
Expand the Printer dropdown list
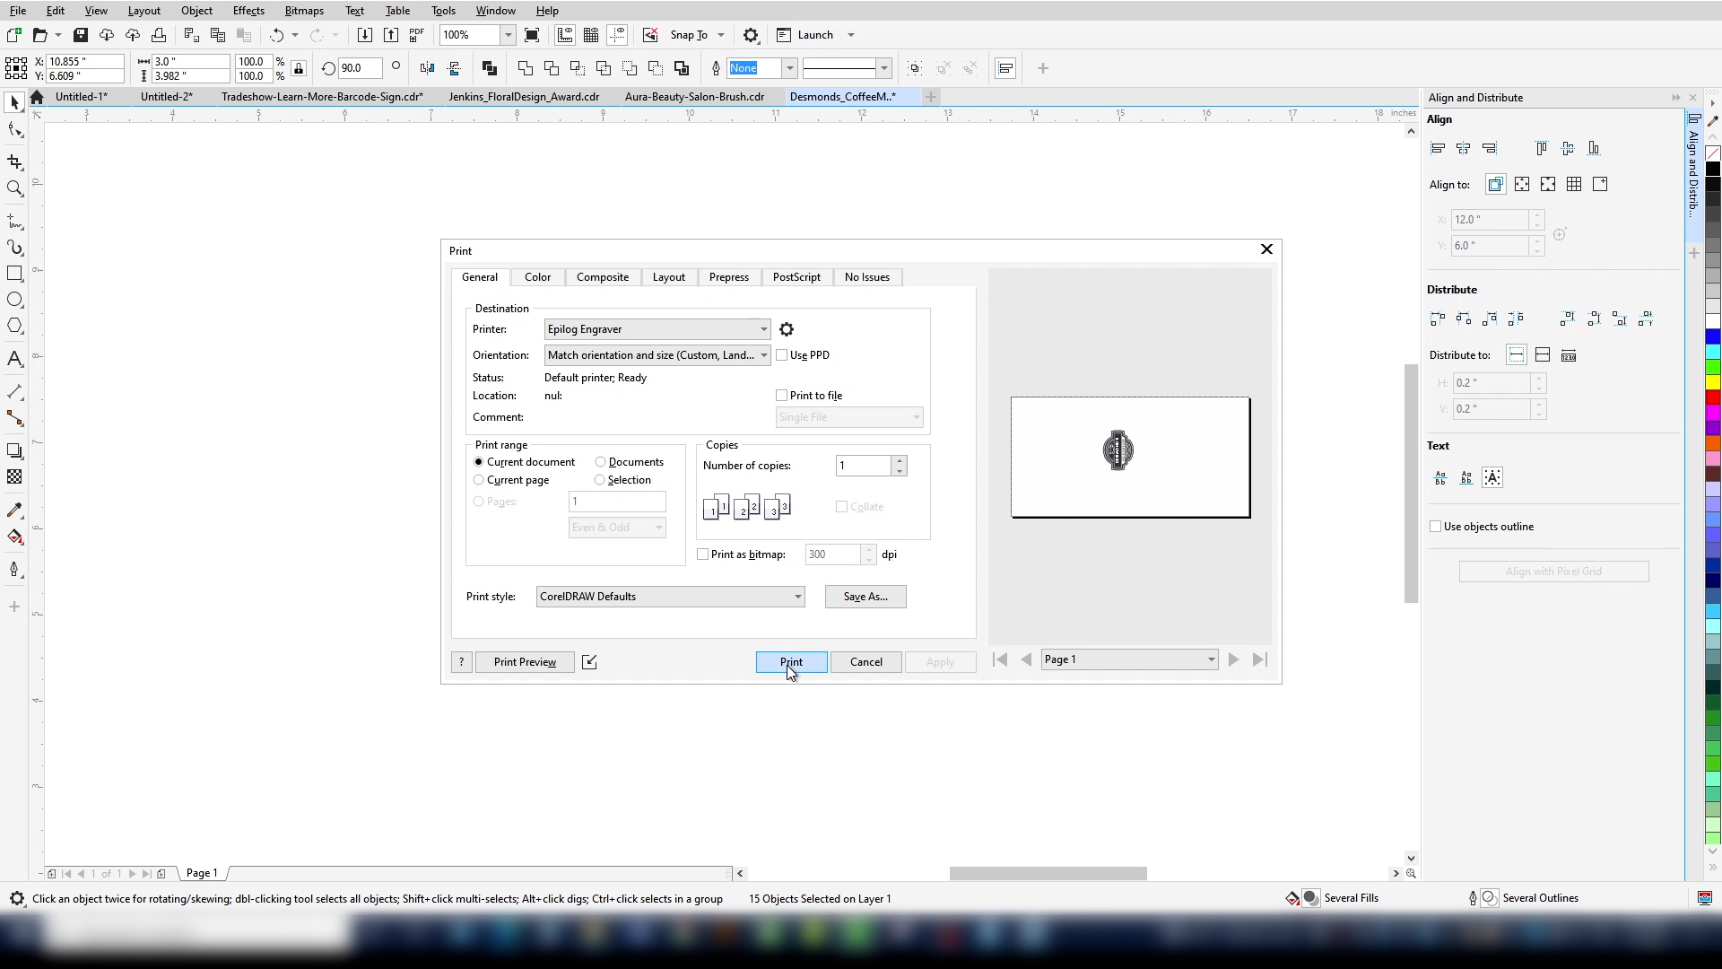[x=763, y=329]
